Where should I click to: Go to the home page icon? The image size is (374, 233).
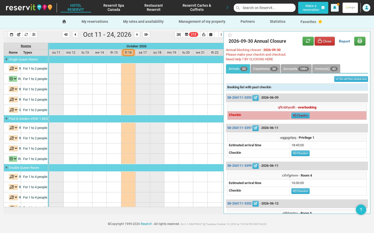[x=64, y=21]
